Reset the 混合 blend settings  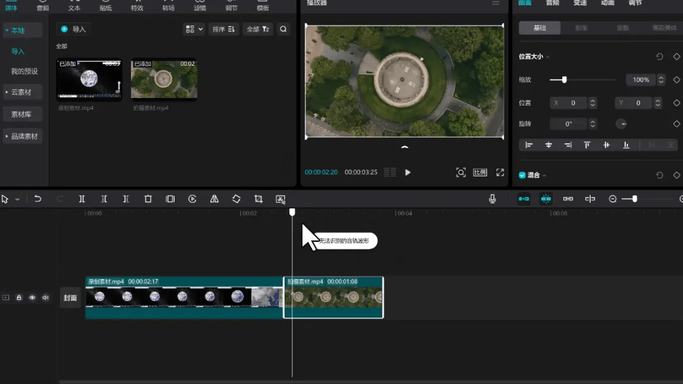[660, 175]
